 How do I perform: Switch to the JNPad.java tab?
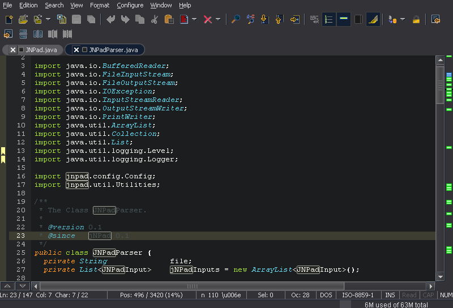tap(41, 50)
